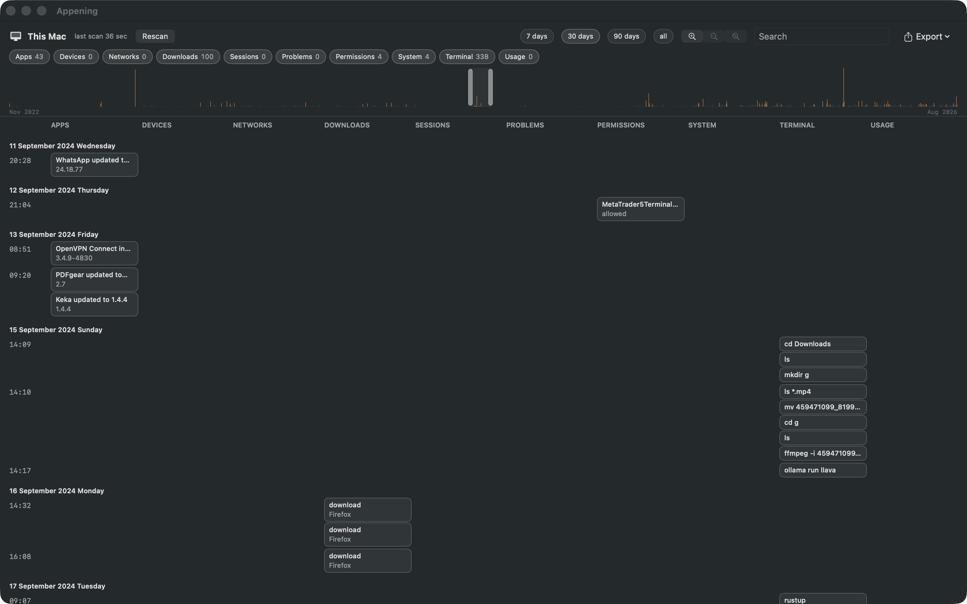Toggle the Apps 43 filter chip
Screen dimensions: 967x604
[x=29, y=57]
